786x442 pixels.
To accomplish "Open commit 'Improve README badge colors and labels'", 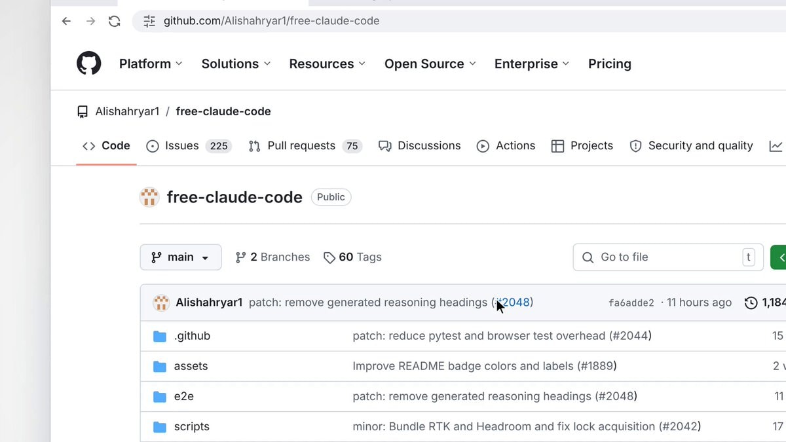I will click(x=485, y=366).
